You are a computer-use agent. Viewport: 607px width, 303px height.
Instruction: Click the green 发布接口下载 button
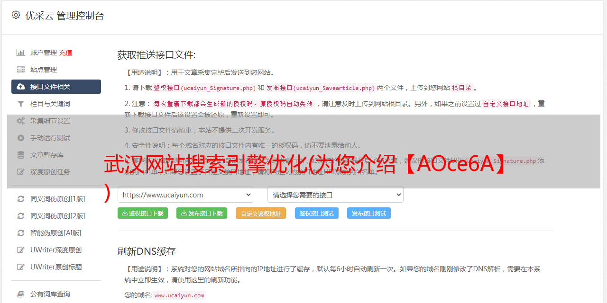point(202,213)
